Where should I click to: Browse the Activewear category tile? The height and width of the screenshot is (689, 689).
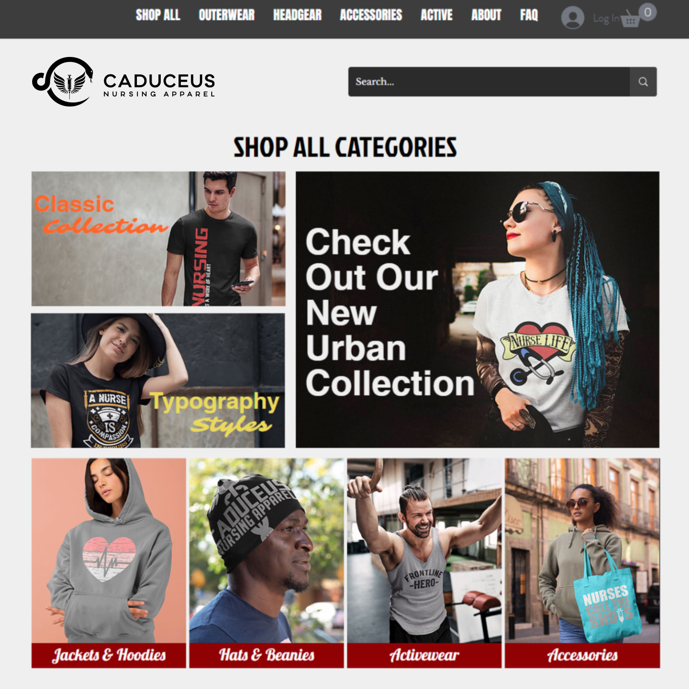pos(424,563)
